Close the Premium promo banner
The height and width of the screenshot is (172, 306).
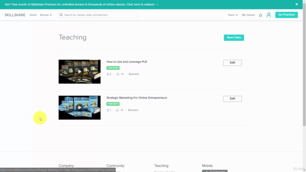tap(296, 4)
